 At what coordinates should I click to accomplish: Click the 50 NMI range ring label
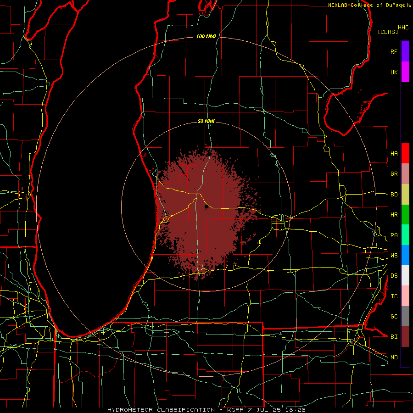(206, 122)
